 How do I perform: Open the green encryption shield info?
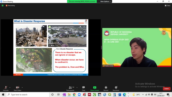pyautogui.click(x=3, y=5)
